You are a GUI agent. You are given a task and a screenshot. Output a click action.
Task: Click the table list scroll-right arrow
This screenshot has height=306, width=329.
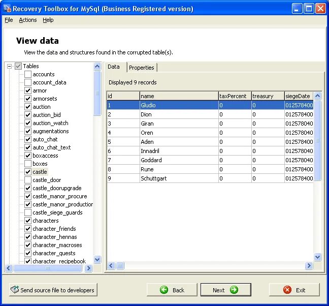coord(89,268)
